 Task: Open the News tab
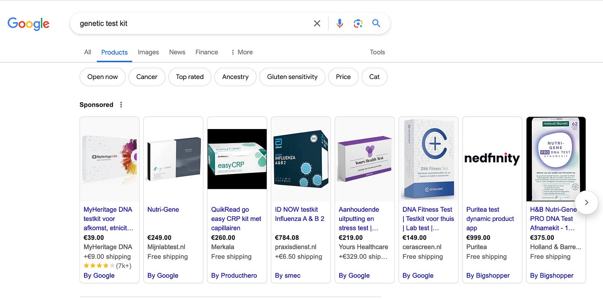pos(177,52)
